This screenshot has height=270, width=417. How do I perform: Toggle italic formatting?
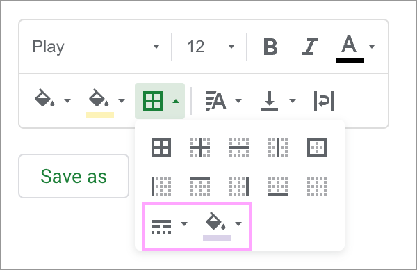(x=310, y=47)
